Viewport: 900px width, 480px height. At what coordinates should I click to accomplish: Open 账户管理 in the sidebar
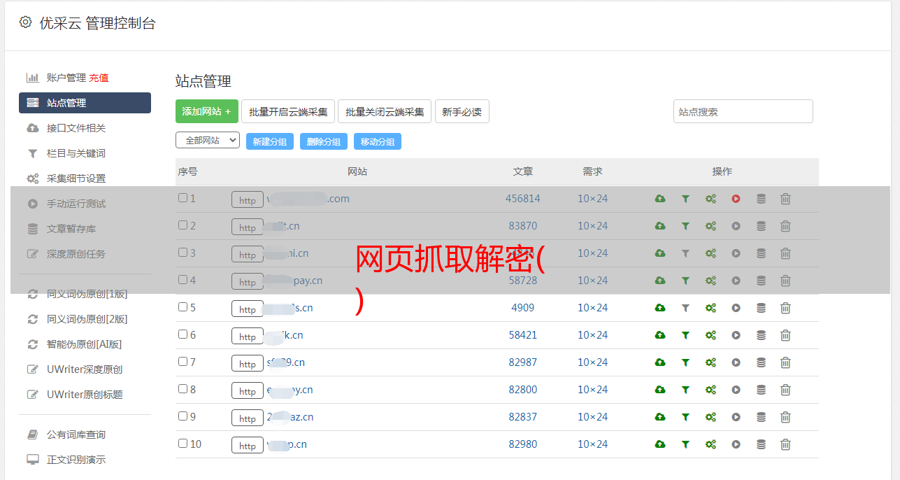coord(66,78)
